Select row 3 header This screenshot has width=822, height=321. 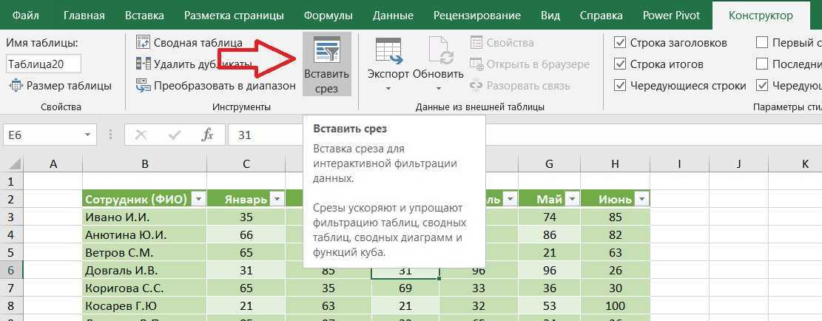pos(12,217)
